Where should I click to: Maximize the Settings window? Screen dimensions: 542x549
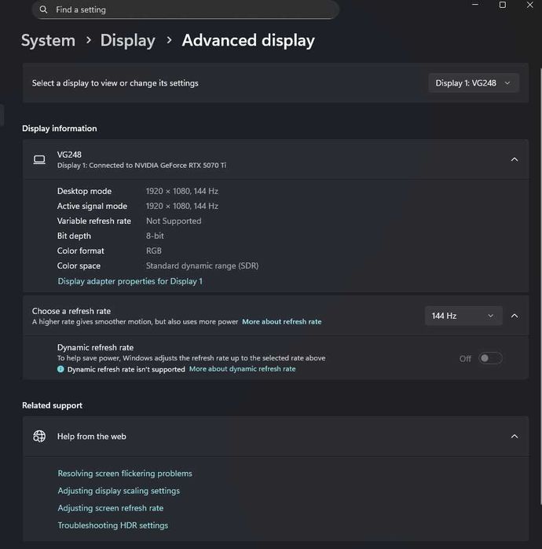[503, 5]
